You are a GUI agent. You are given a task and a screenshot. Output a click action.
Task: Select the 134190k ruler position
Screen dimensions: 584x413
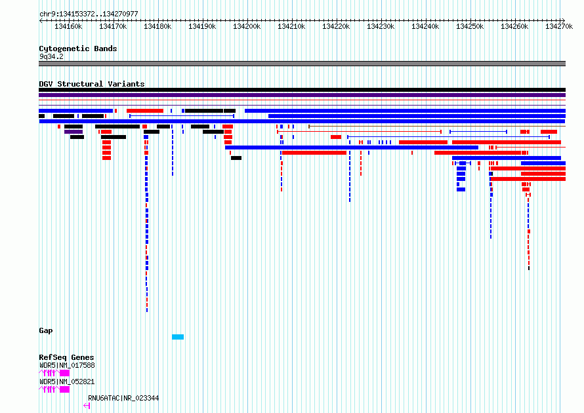pyautogui.click(x=202, y=27)
